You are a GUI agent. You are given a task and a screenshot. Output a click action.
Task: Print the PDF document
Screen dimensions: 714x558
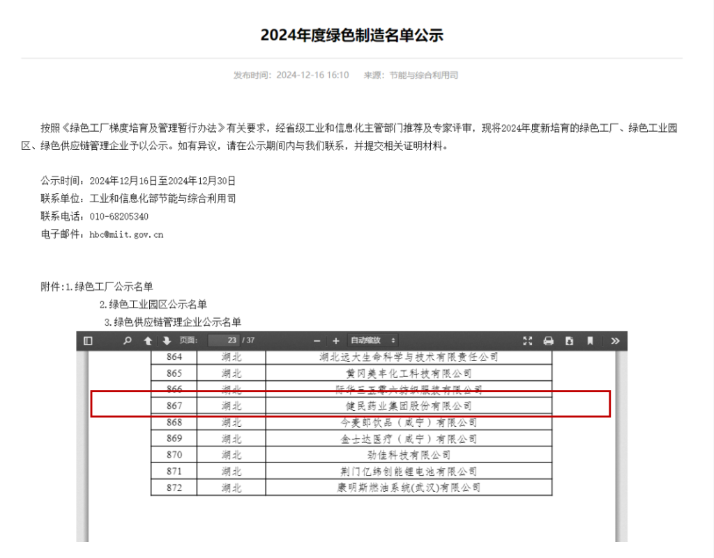tap(548, 340)
